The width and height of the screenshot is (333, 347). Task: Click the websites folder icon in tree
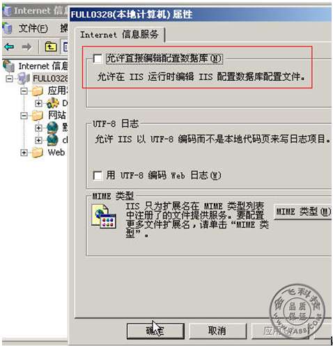tap(37, 116)
